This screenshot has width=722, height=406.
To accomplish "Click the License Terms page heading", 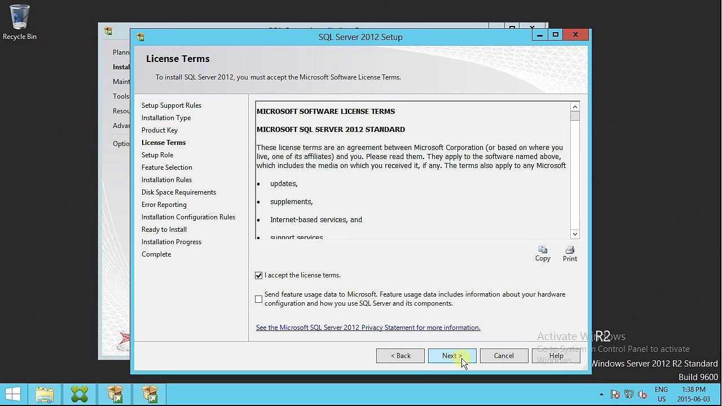I will 178,59.
